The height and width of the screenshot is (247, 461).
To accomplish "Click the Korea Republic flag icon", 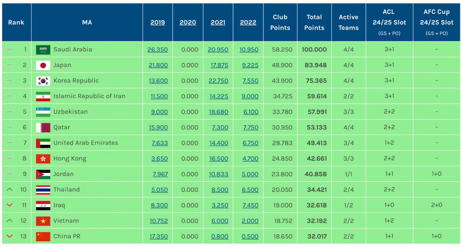I will 43,81.
